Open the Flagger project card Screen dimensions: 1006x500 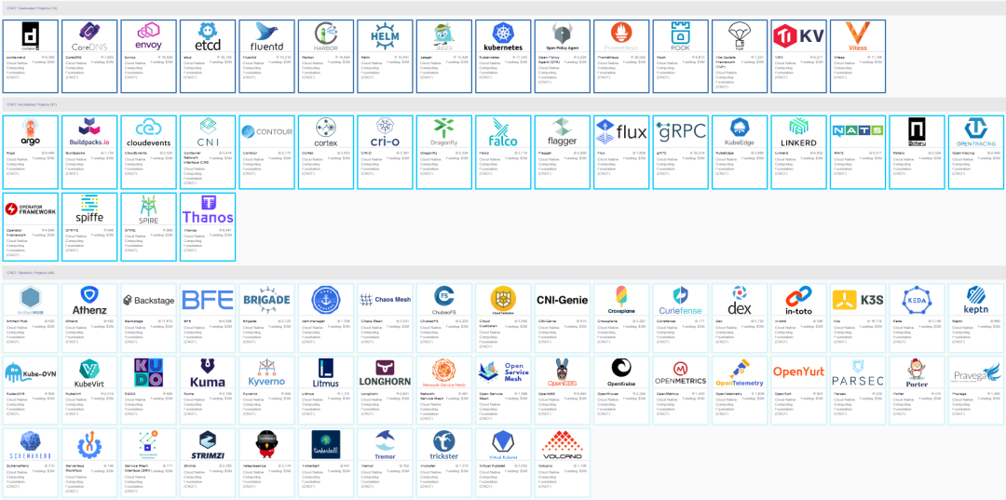tap(562, 153)
